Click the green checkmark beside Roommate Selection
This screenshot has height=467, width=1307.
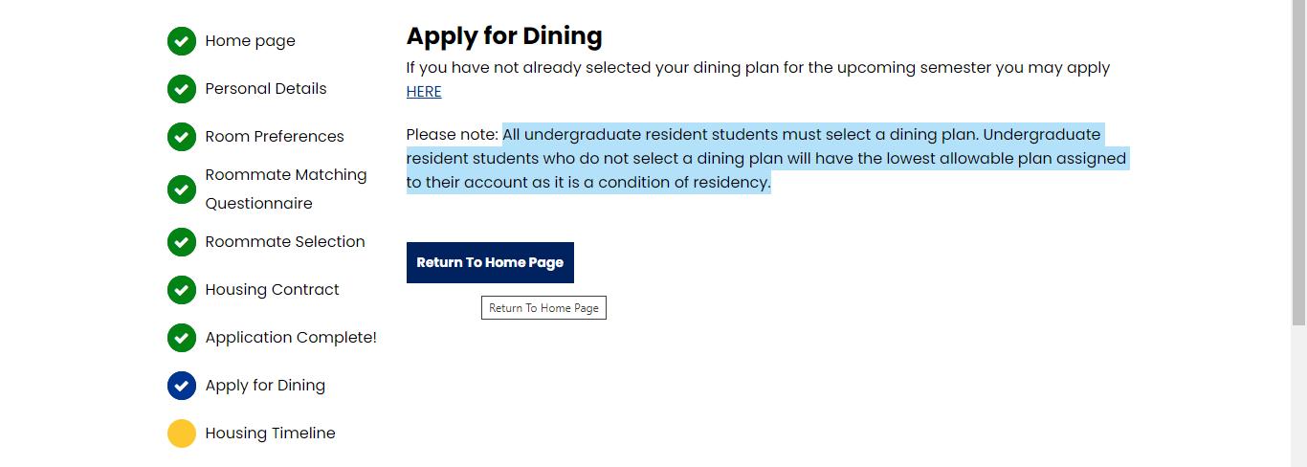pos(182,242)
